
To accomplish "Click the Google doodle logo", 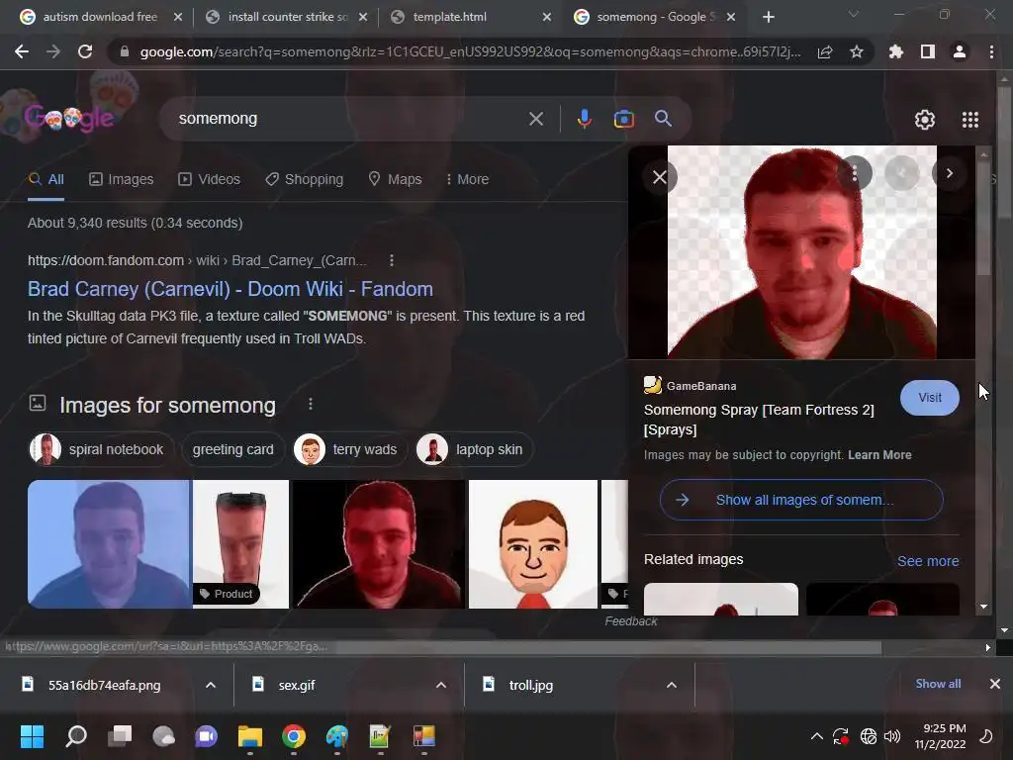I will click(x=69, y=119).
